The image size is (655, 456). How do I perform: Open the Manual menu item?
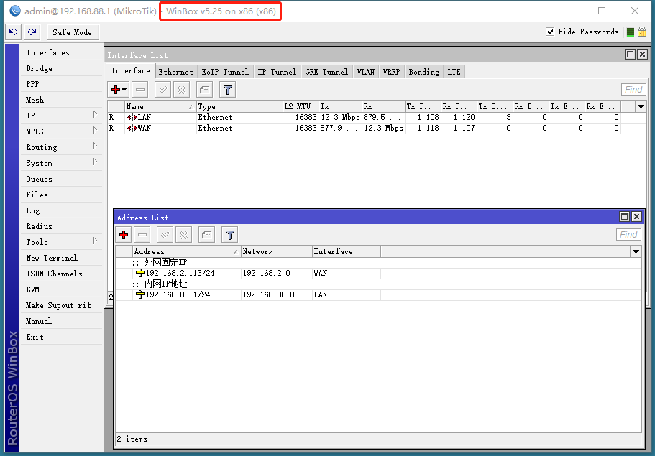pos(61,321)
